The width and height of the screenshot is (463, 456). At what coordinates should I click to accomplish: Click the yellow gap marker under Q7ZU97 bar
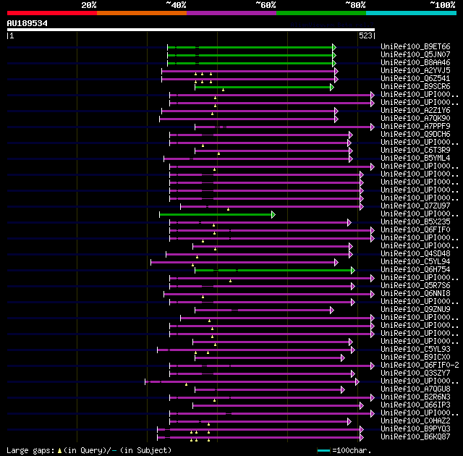coord(229,209)
